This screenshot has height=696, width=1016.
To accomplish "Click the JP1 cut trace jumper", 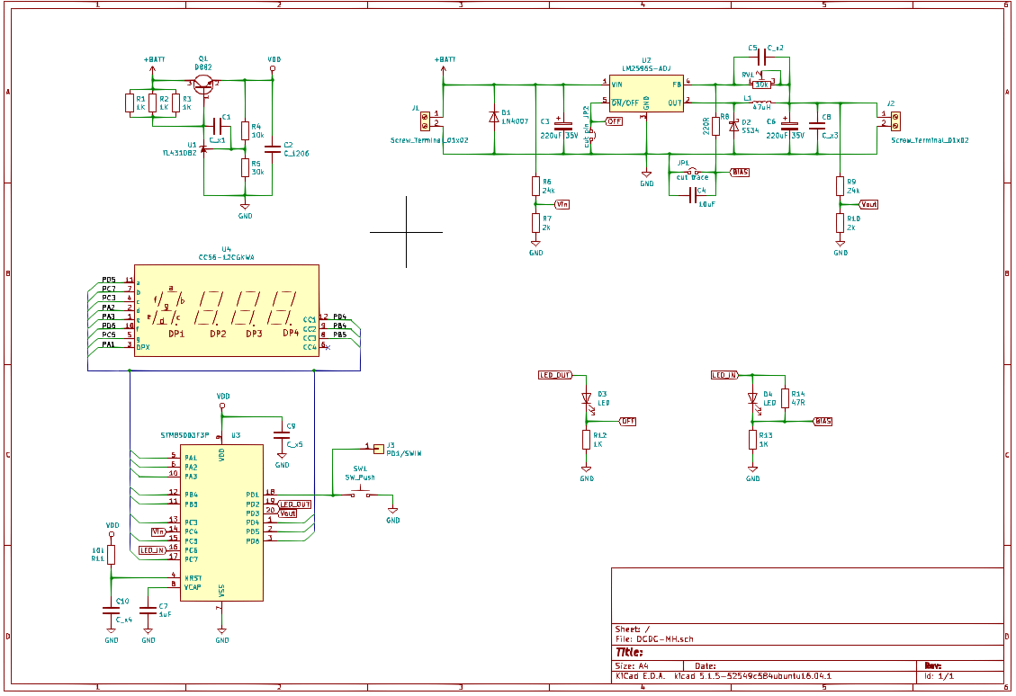I will [x=692, y=171].
